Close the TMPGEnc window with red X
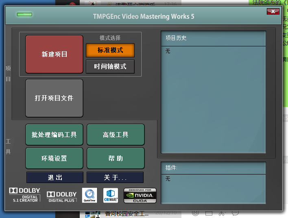Screen dimensions: 288x218 tap(273, 11)
